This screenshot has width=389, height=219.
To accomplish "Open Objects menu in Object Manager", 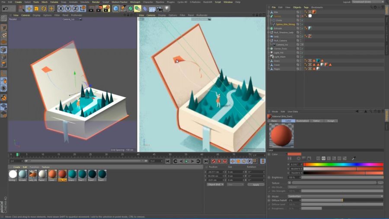I will [297, 7].
